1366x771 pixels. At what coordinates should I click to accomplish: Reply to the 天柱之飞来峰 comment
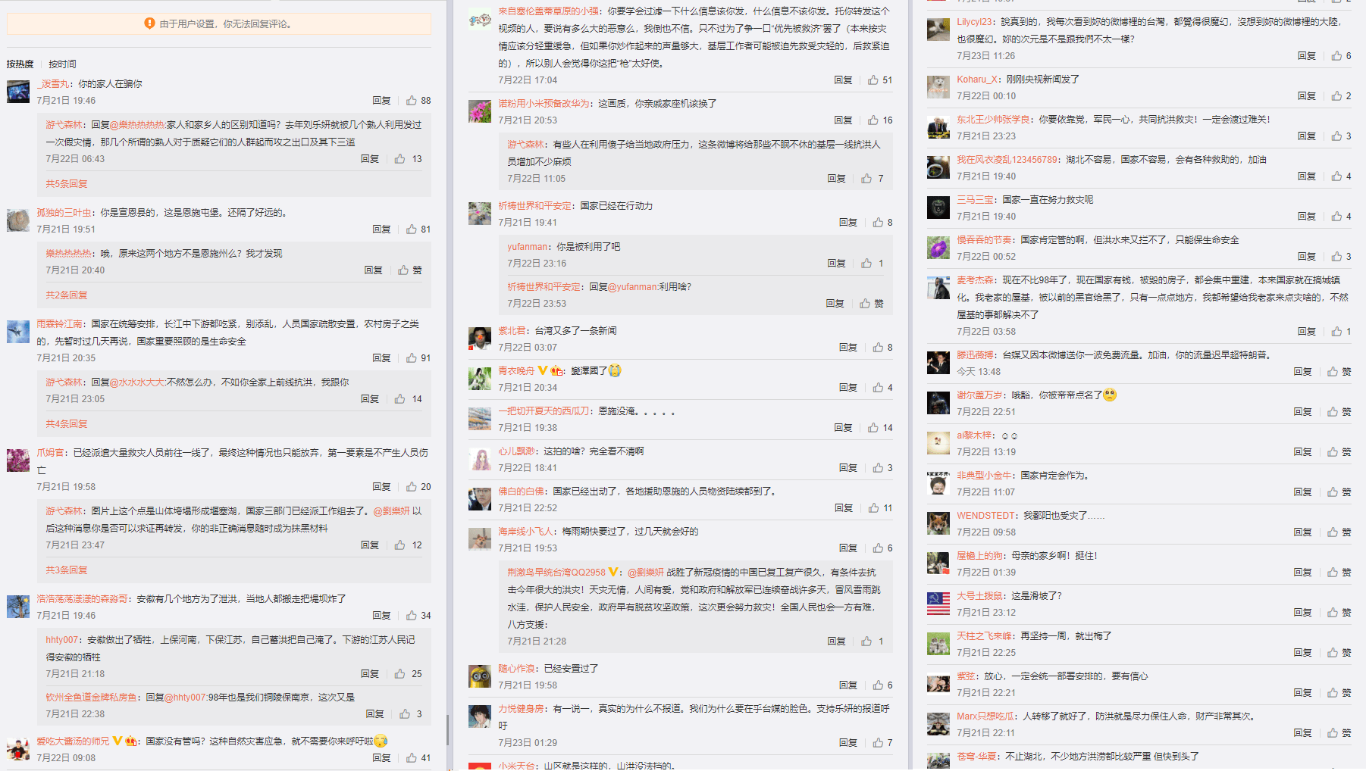[1302, 652]
